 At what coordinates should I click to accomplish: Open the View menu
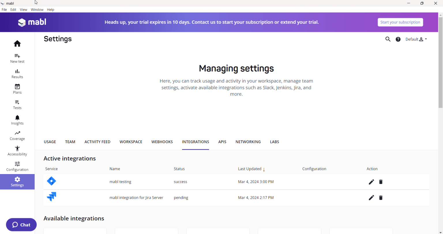(x=23, y=10)
